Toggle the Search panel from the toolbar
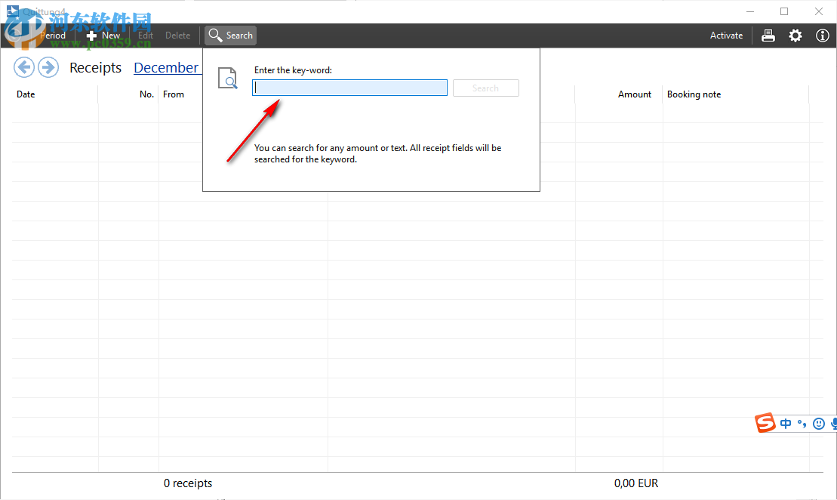This screenshot has height=500, width=837. (229, 35)
